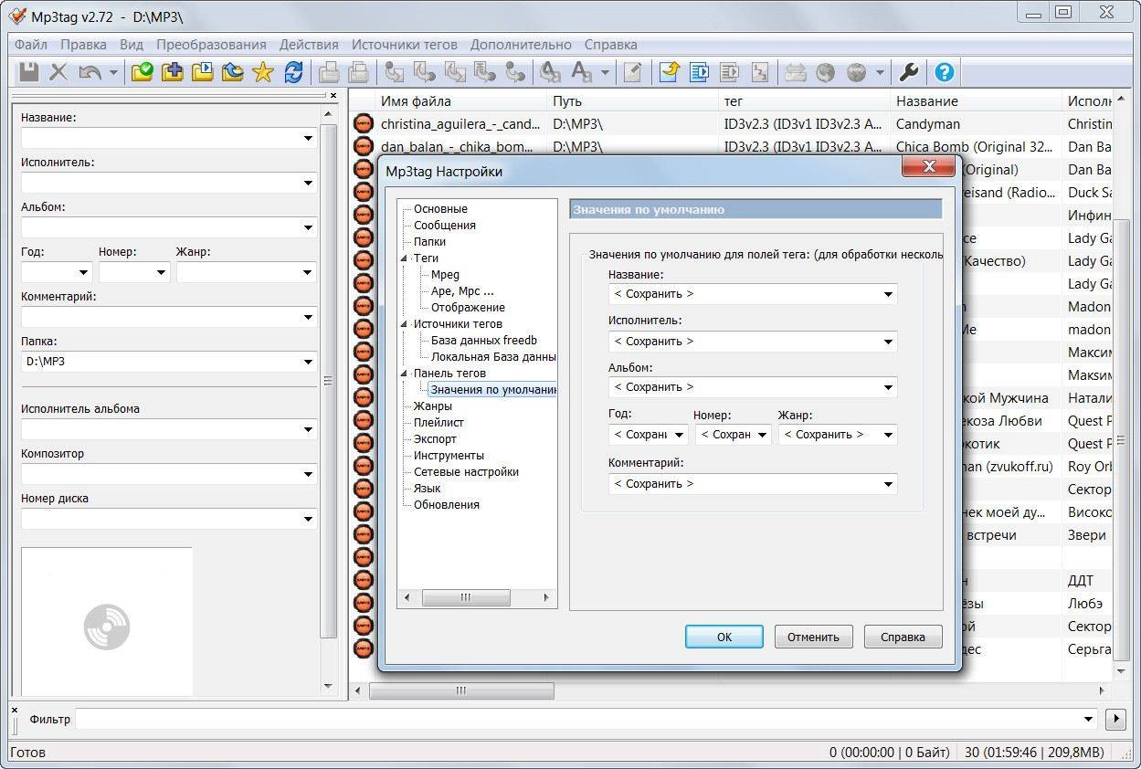Close the tag panel with small x
This screenshot has height=769, width=1141.
333,95
